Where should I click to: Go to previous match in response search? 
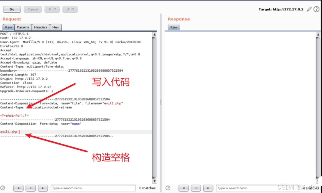tap(183, 188)
